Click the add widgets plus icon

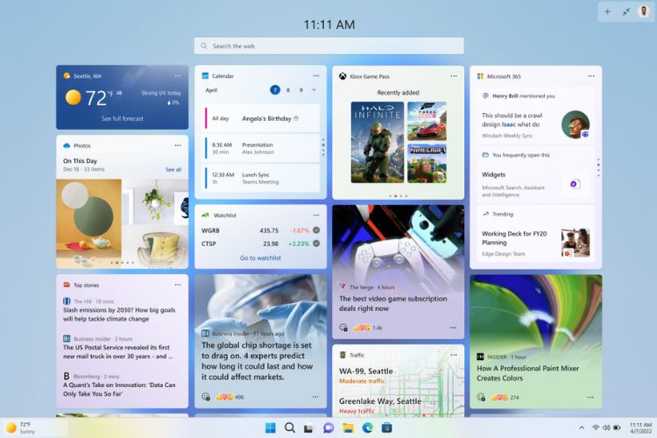pos(607,11)
